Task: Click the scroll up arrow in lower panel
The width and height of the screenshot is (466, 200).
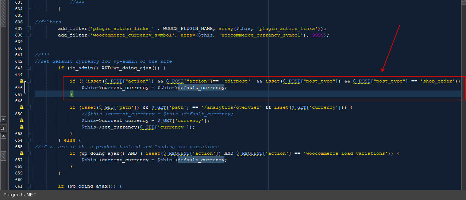Action: coord(3,136)
